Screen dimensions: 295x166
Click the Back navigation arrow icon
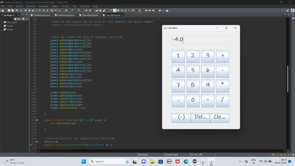pyautogui.click(x=153, y=11)
